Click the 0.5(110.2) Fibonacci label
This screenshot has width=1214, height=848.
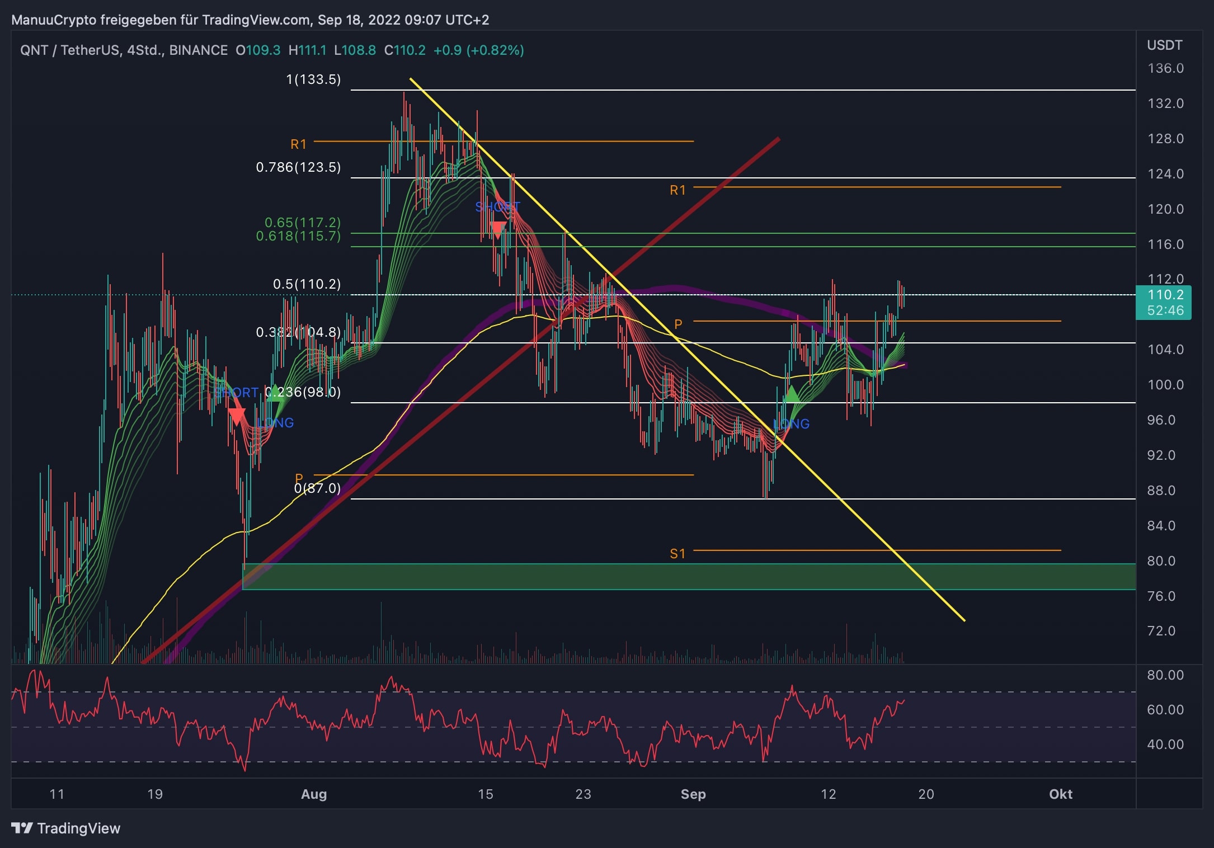(x=307, y=284)
